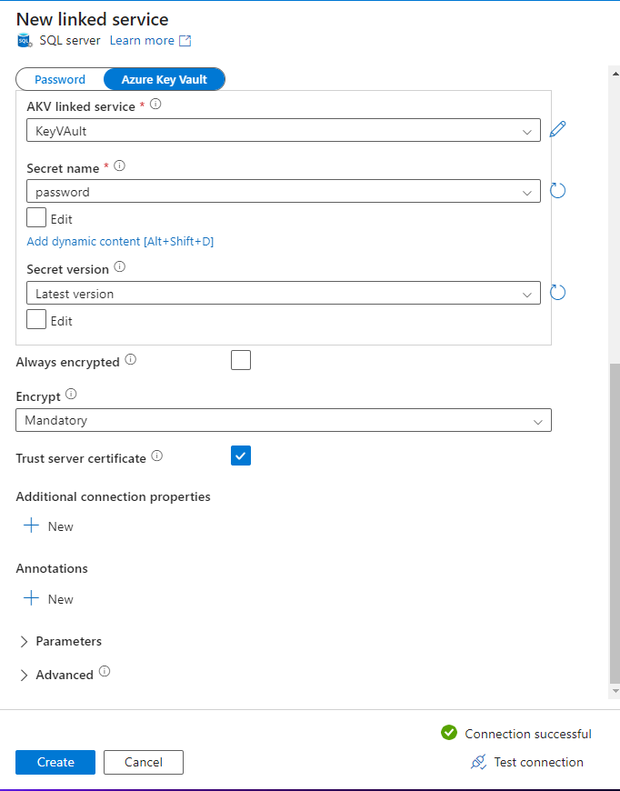Open the pencil editor for AKV linked service
620x791 pixels.
coord(557,130)
